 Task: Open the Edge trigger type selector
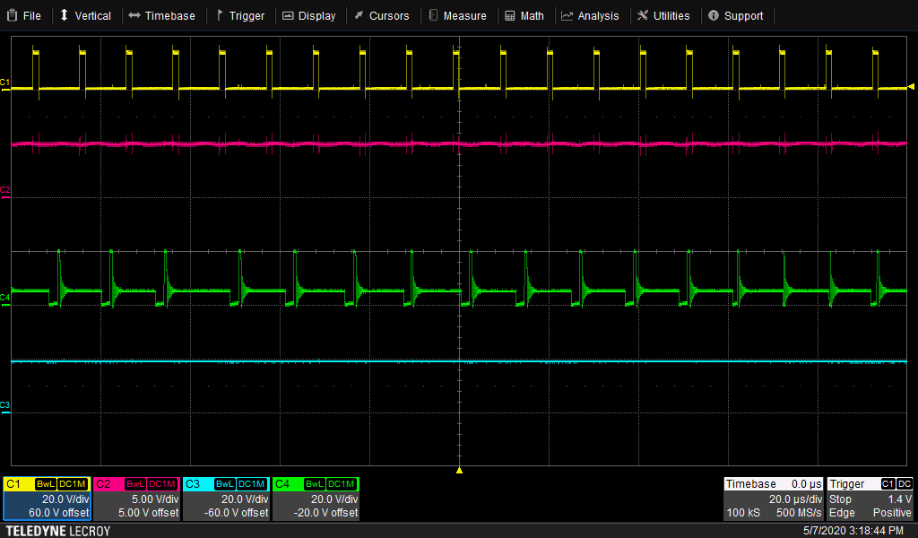pyautogui.click(x=841, y=512)
